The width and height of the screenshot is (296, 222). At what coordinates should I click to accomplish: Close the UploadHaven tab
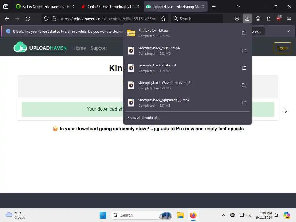click(203, 7)
